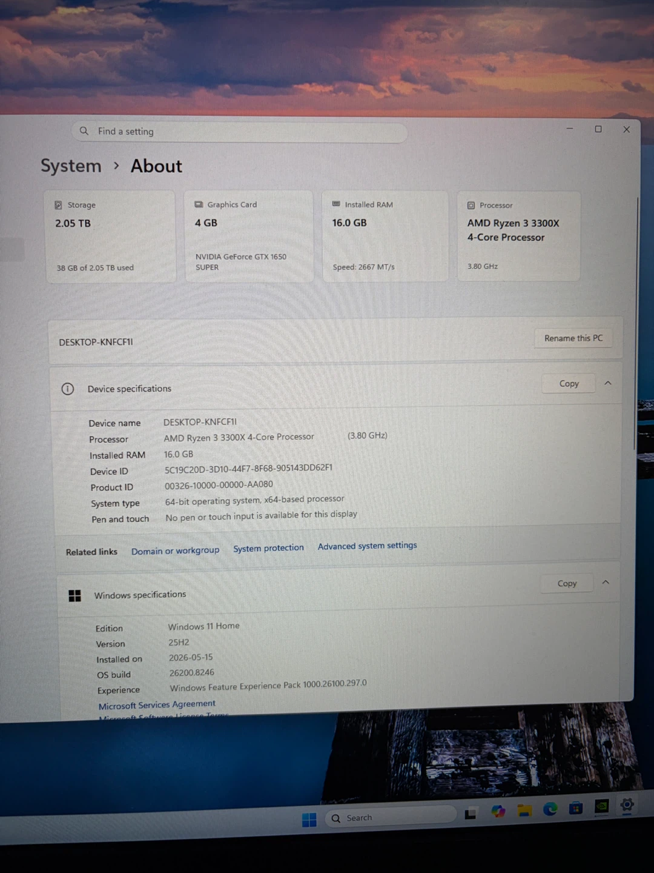Select Device name value in specifications list
654x873 pixels.
(x=200, y=422)
